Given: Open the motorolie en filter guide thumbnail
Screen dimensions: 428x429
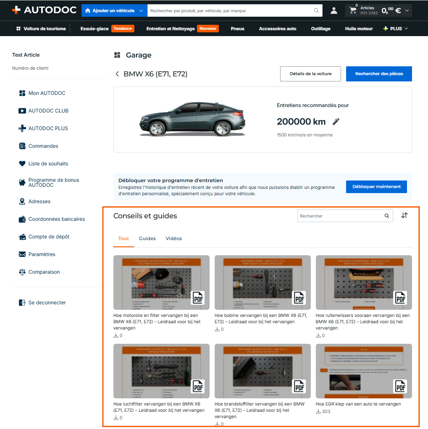Looking at the screenshot, I should pyautogui.click(x=161, y=283).
